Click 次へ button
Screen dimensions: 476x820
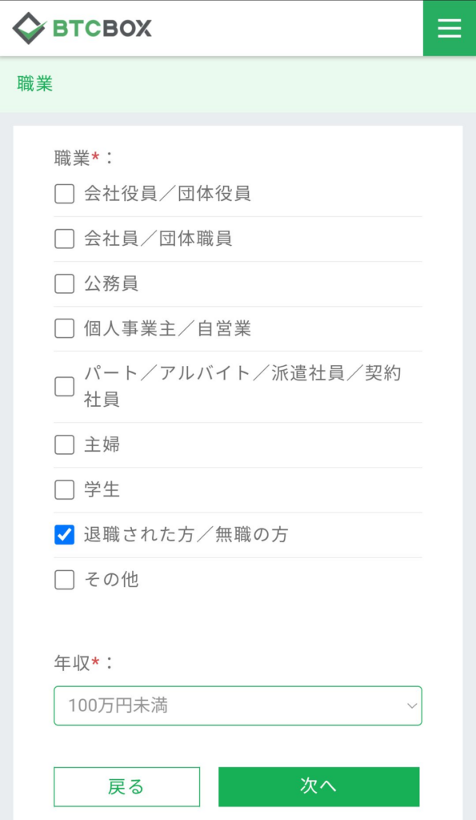click(x=318, y=786)
